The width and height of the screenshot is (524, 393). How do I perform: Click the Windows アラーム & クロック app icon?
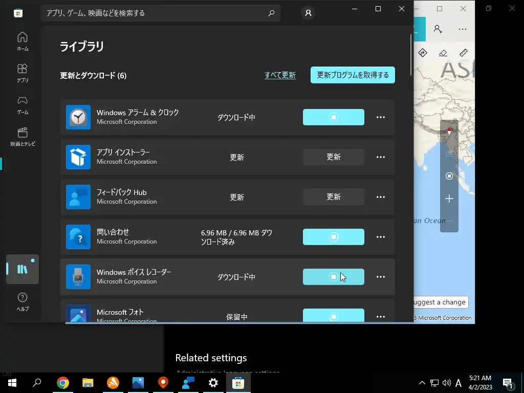(x=78, y=117)
